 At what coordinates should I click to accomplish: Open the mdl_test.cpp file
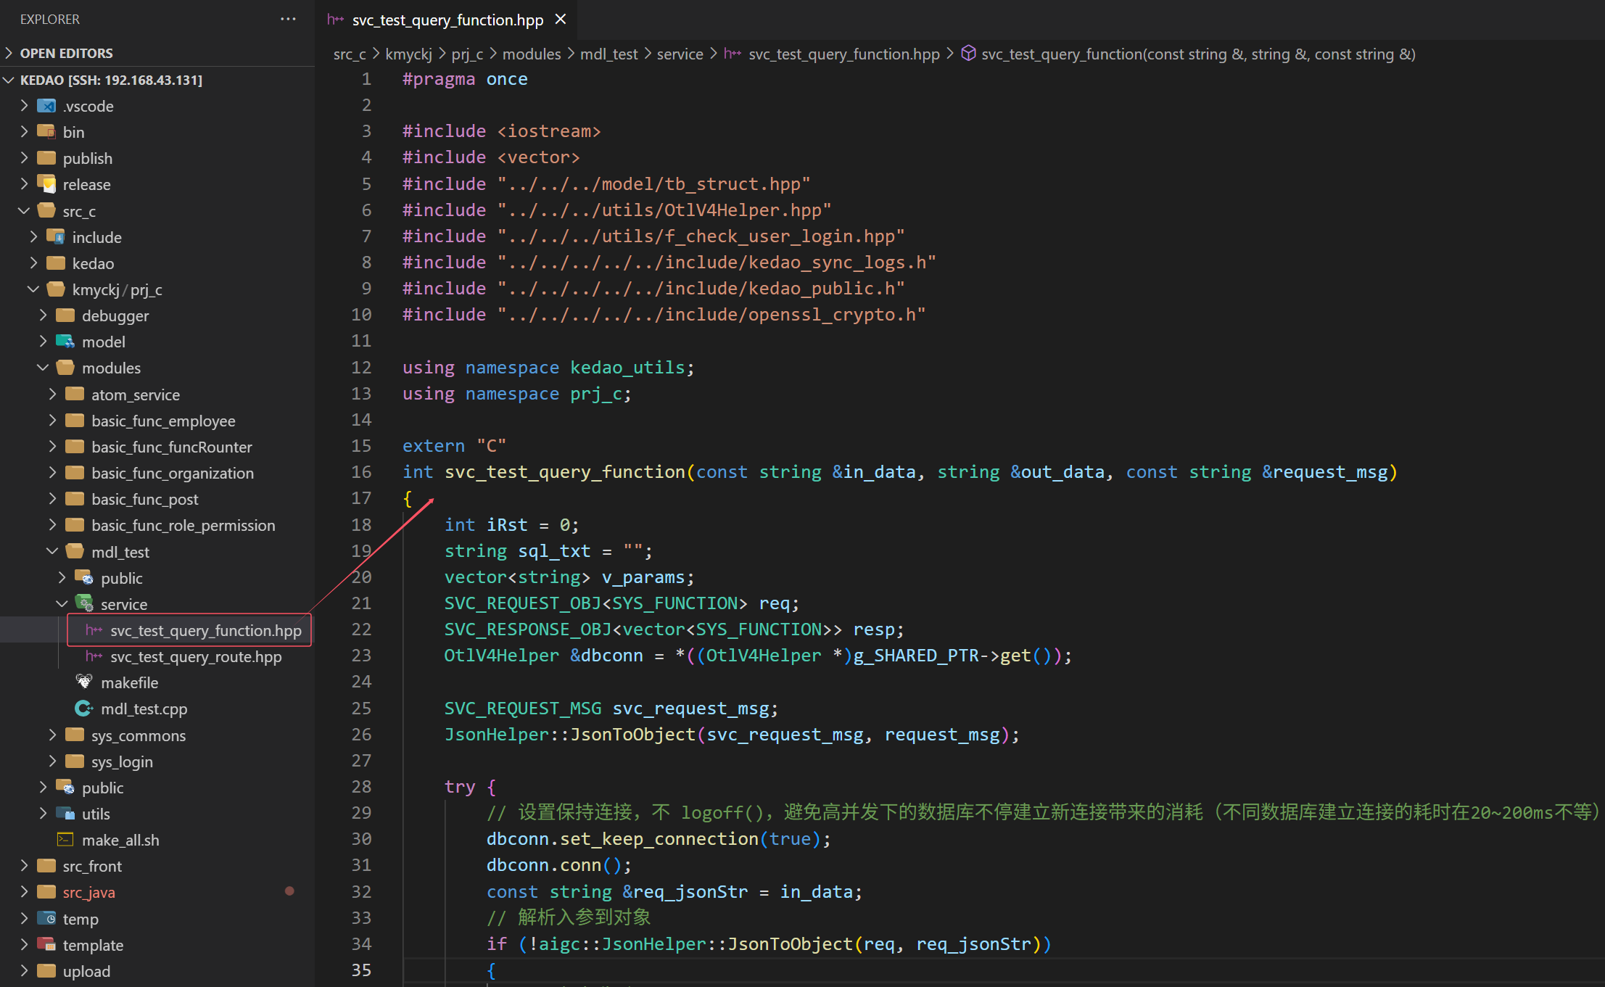tap(144, 709)
